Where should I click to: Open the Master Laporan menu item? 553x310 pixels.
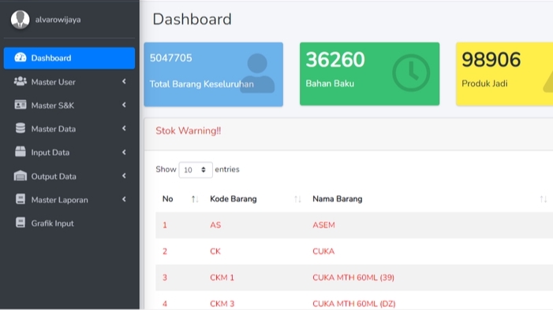click(x=69, y=200)
